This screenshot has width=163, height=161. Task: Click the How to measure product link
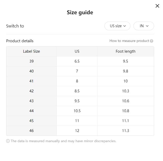tap(129, 41)
